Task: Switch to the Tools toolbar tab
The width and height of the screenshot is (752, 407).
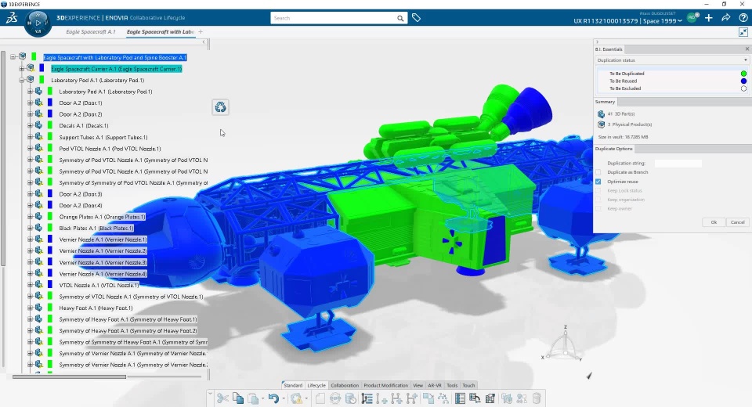Action: pos(452,385)
